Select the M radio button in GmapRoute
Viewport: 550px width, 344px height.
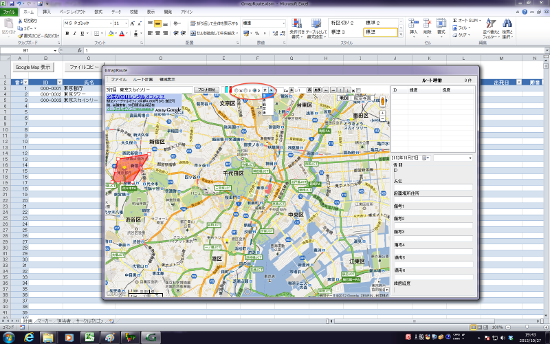click(235, 90)
